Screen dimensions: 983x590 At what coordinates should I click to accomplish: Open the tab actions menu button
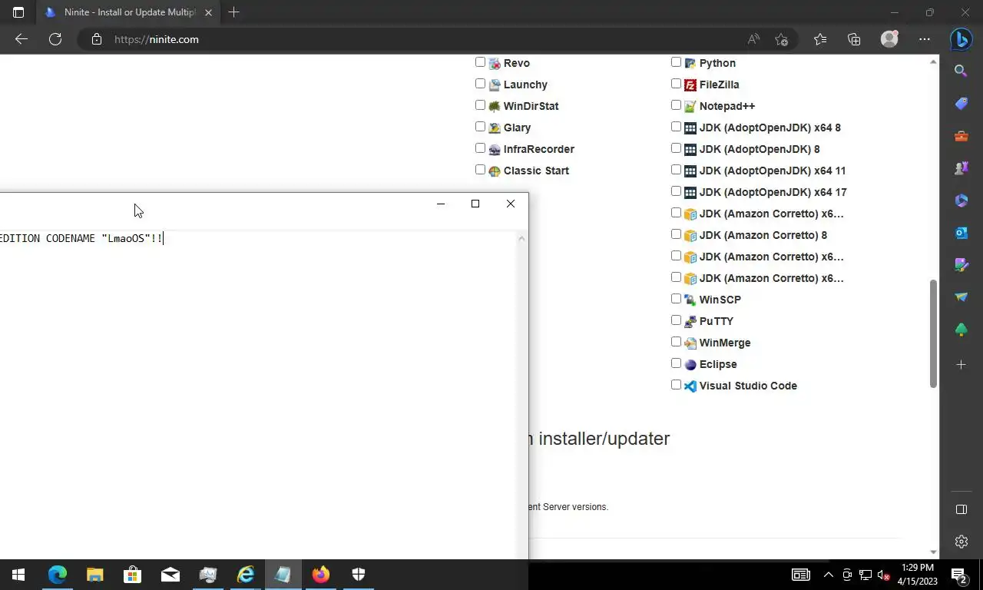coord(18,12)
